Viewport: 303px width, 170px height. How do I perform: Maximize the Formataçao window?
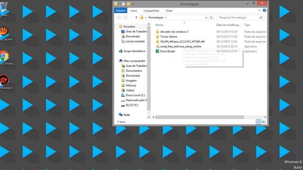click(254, 3)
